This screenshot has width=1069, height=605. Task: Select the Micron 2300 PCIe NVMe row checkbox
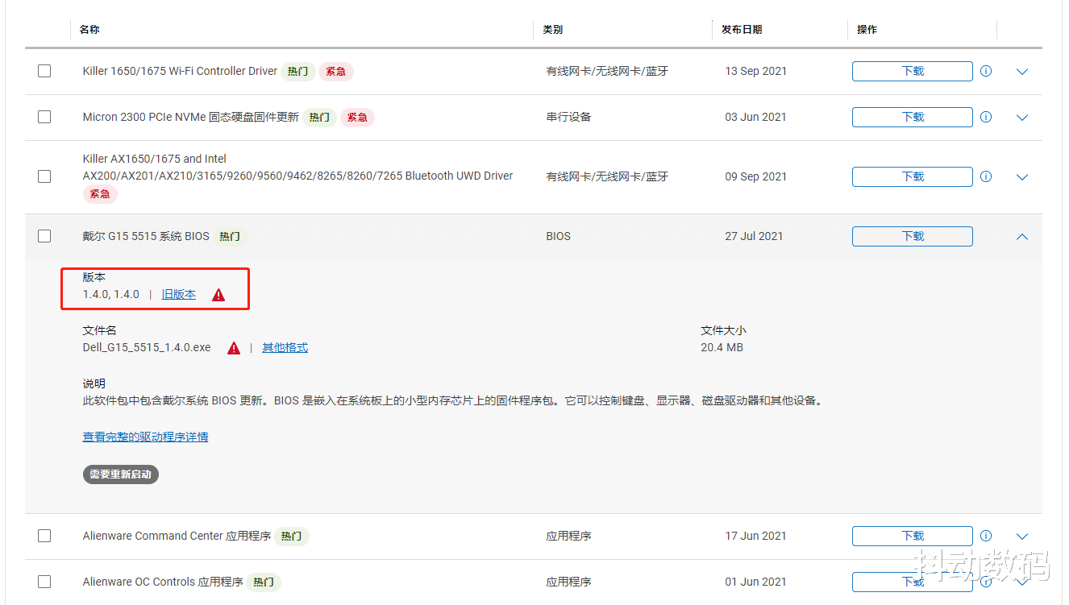pos(44,117)
